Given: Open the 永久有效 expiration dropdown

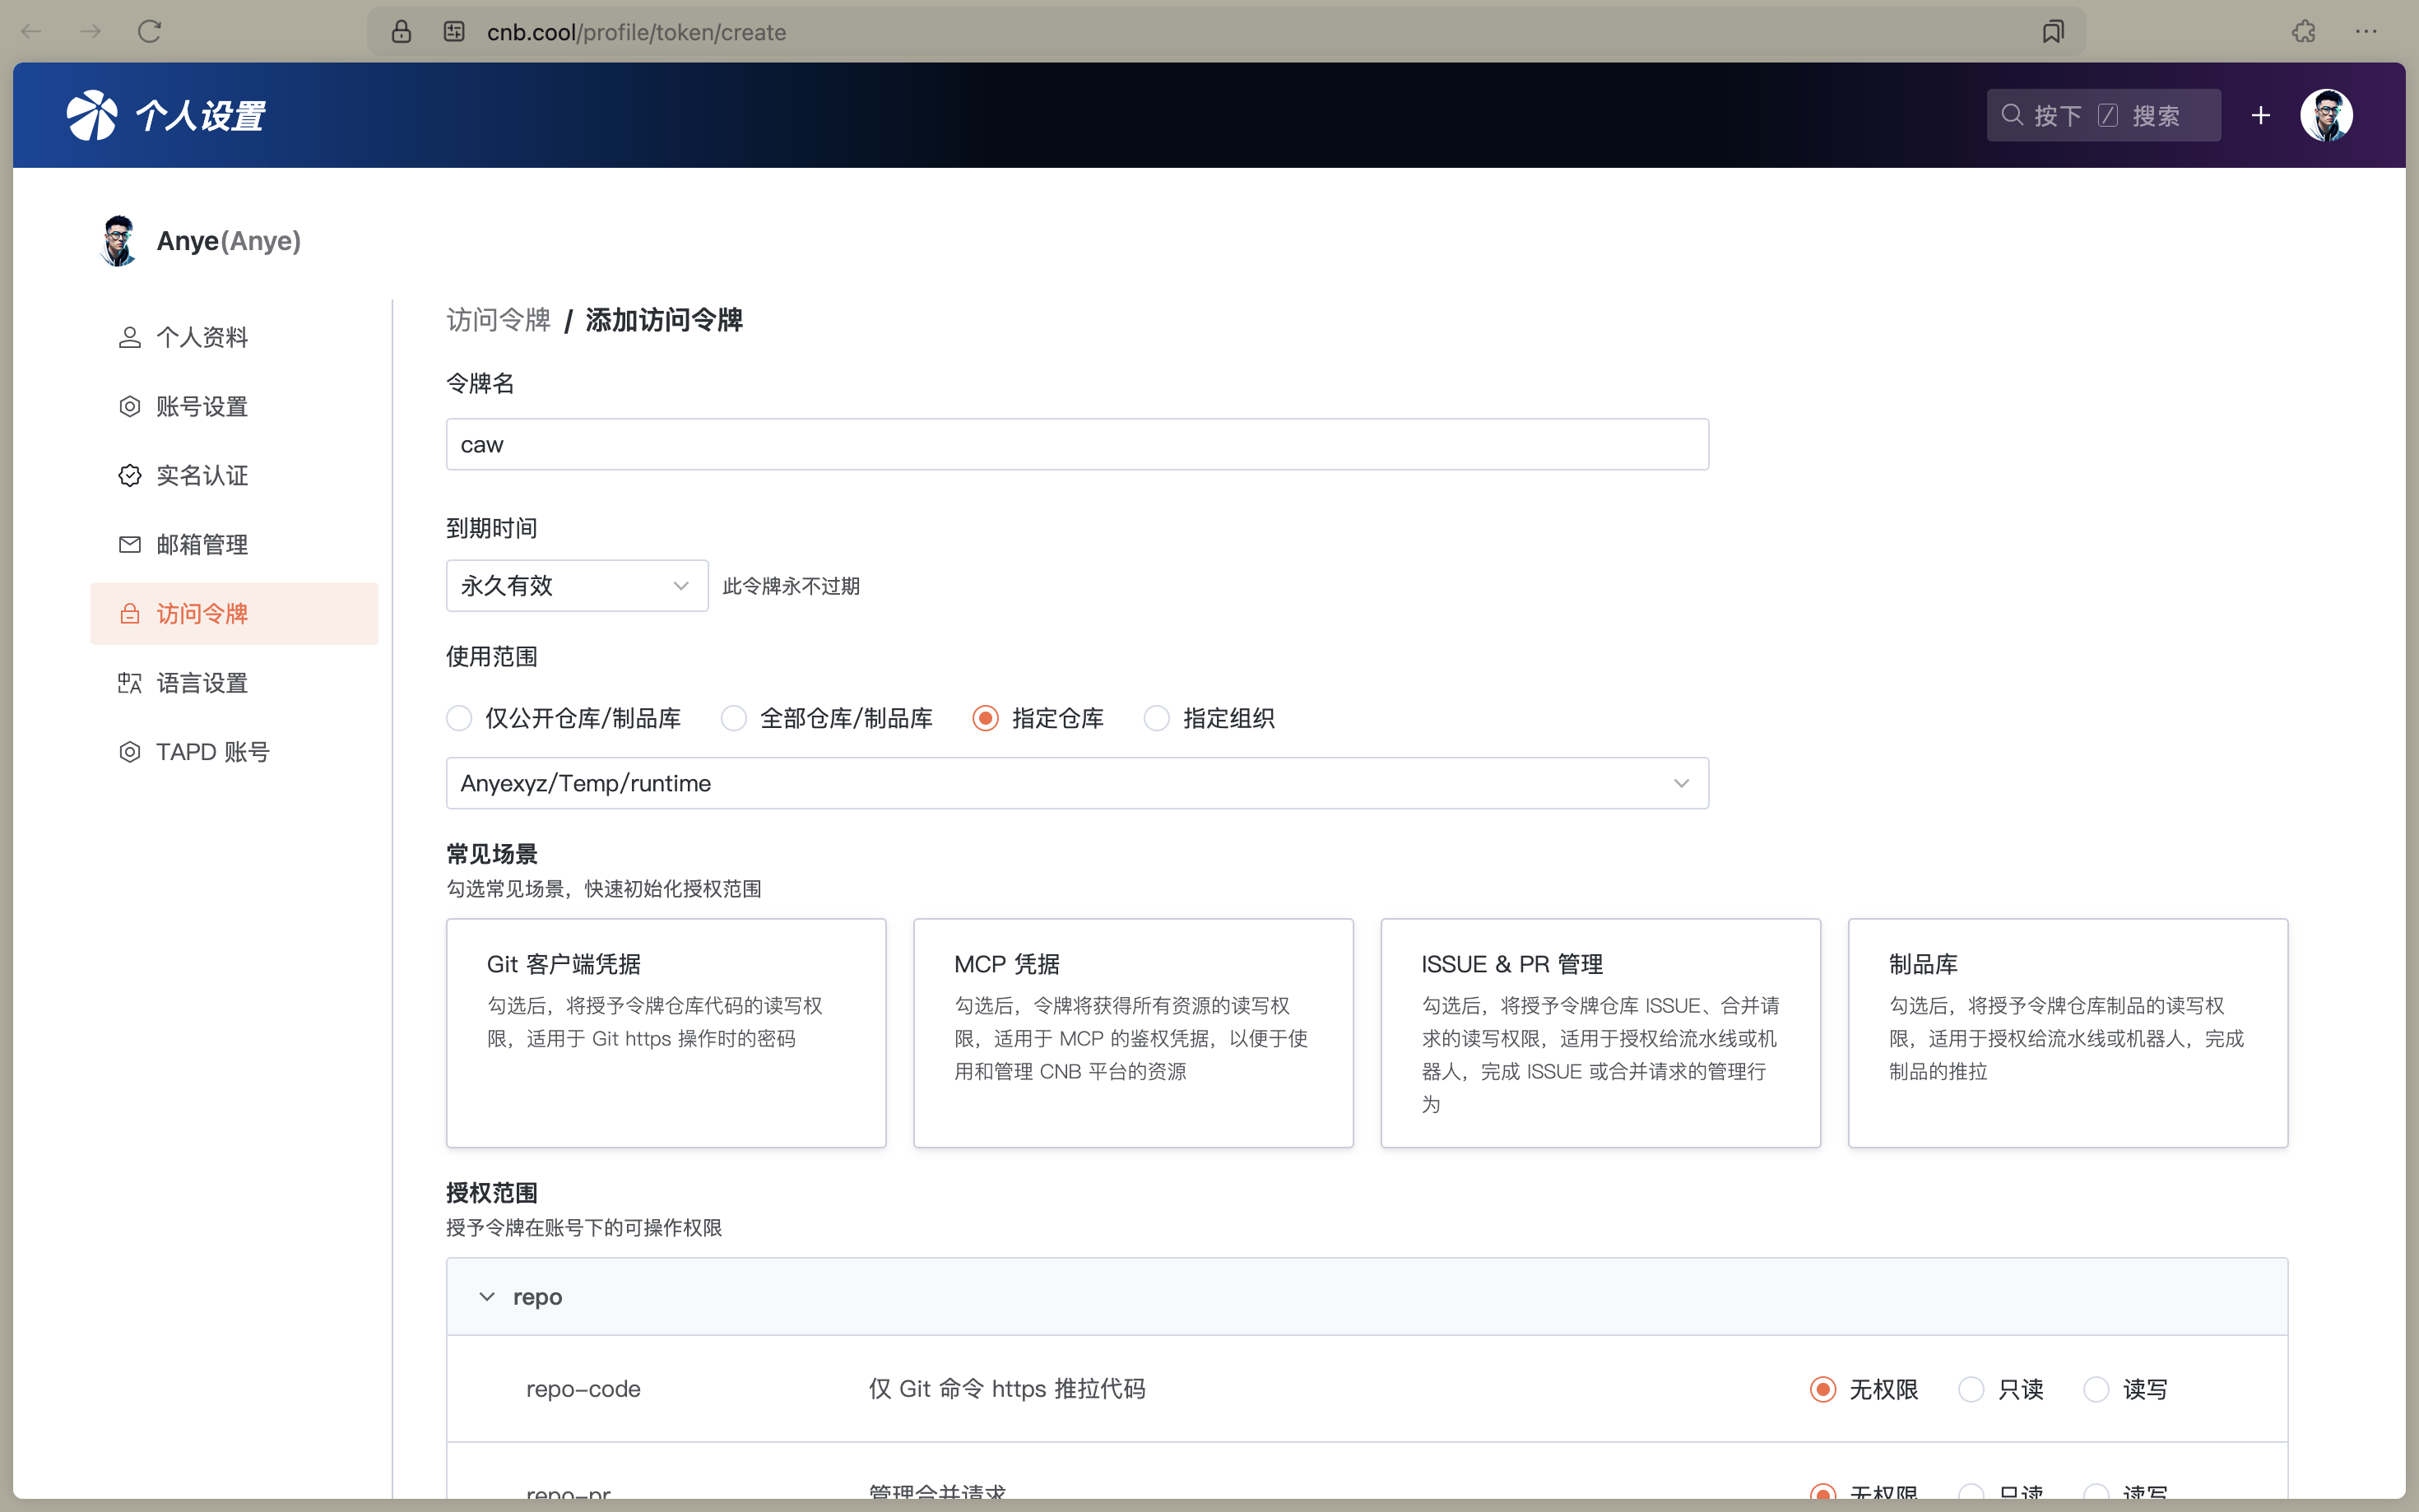Looking at the screenshot, I should tap(577, 586).
